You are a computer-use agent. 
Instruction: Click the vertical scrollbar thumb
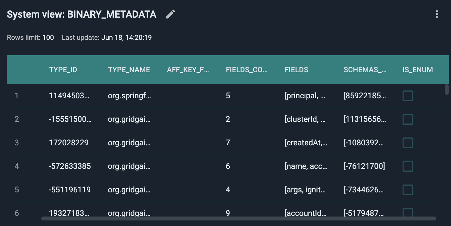click(446, 89)
